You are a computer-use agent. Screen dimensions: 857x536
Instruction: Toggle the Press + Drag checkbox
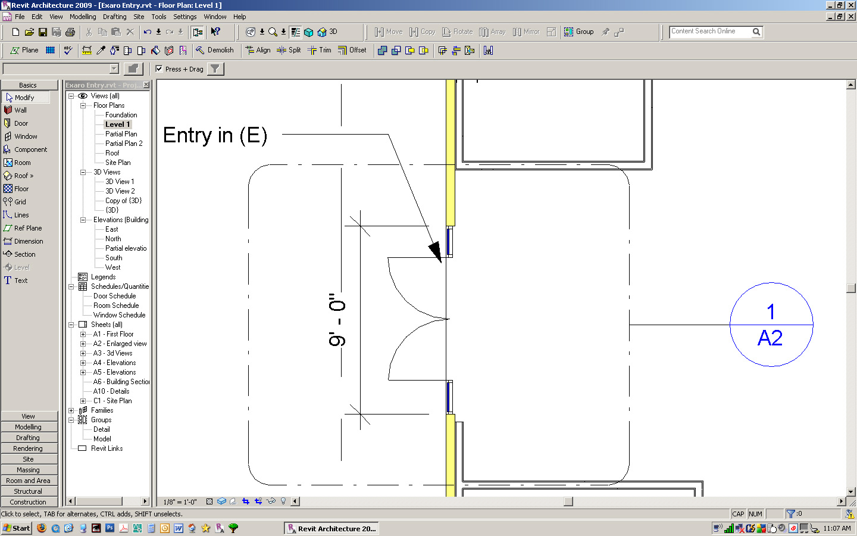pos(159,69)
